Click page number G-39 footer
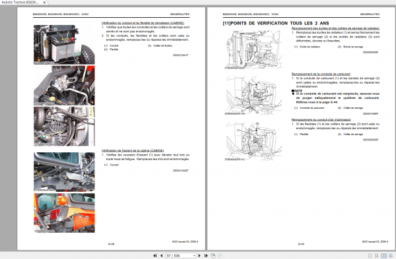Viewport: 396px width, 259px height. pyautogui.click(x=111, y=244)
